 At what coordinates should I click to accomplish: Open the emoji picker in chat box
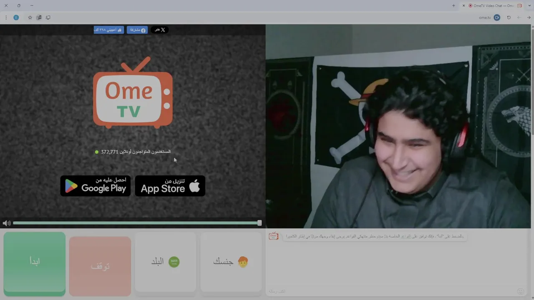pyautogui.click(x=520, y=291)
